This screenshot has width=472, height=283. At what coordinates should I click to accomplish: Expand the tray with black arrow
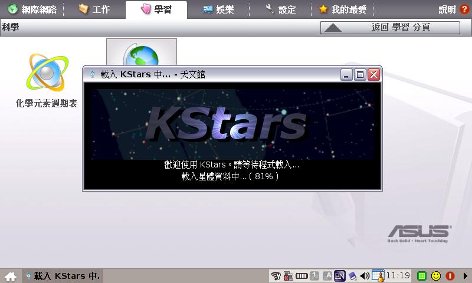tap(465, 276)
